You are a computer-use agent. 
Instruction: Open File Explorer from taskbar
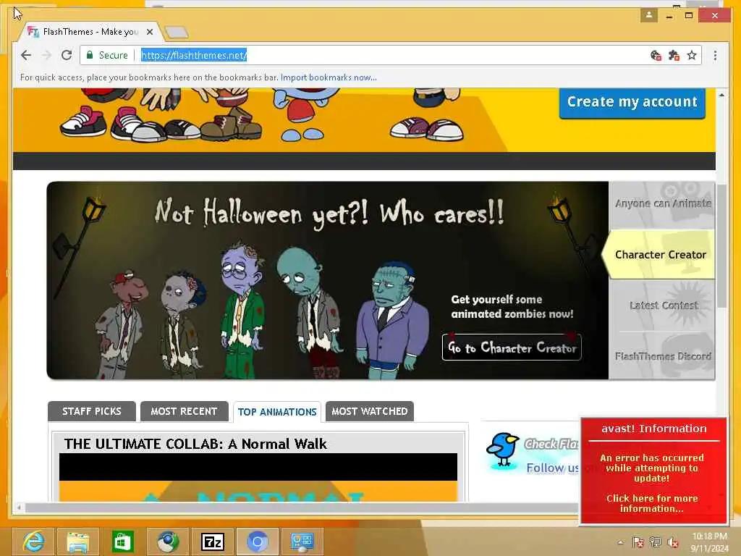coord(78,542)
